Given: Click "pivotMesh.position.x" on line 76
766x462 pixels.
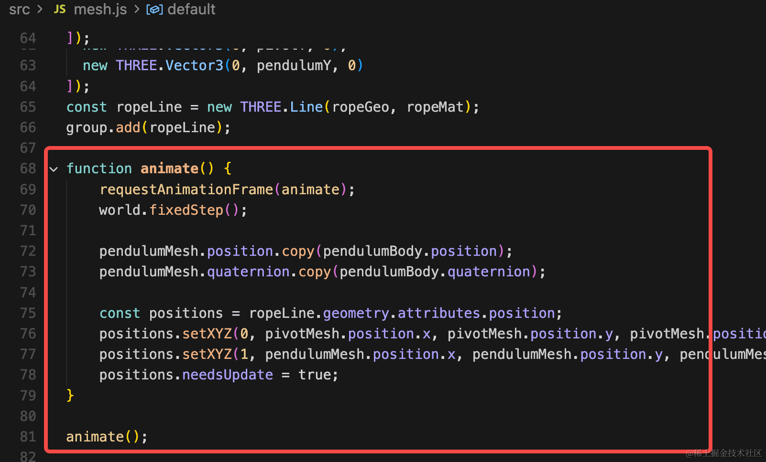Looking at the screenshot, I should coord(348,334).
